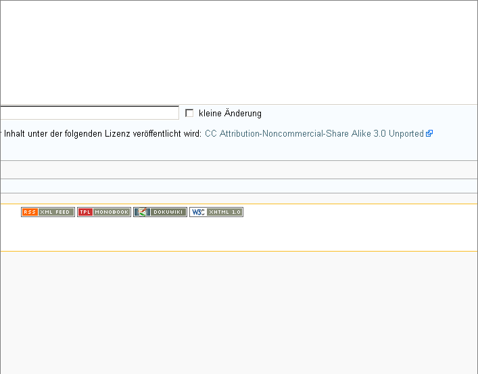Click 'DOKUWIKI' text on the DokuWiki badge
Screen dimensions: 478x374
pos(168,212)
